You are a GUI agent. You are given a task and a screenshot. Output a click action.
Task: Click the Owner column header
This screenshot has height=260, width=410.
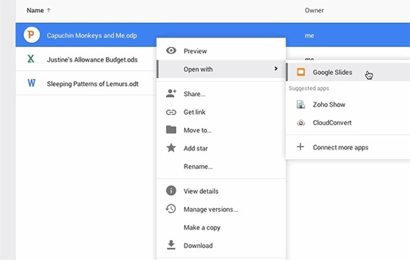(x=314, y=10)
